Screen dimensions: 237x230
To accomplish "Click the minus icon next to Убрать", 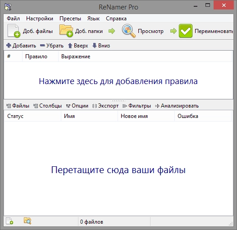I will [42, 45].
